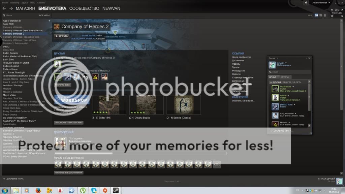Click ДОБАВИТЬ ИГРУ... at the bottom left
The height and width of the screenshot is (194, 345).
pos(13,179)
